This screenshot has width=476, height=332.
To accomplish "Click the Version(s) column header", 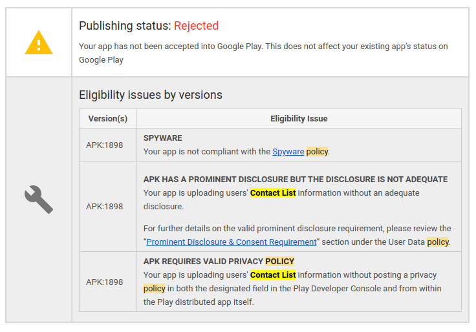I will tap(107, 119).
